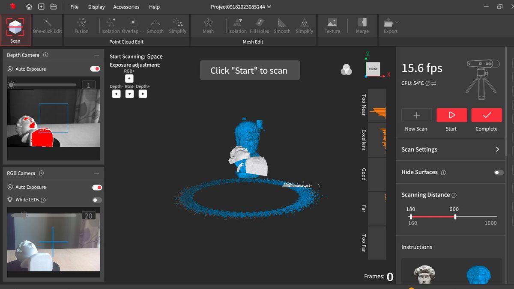The width and height of the screenshot is (514, 289).
Task: Click the Start scanning button
Action: coord(451,115)
